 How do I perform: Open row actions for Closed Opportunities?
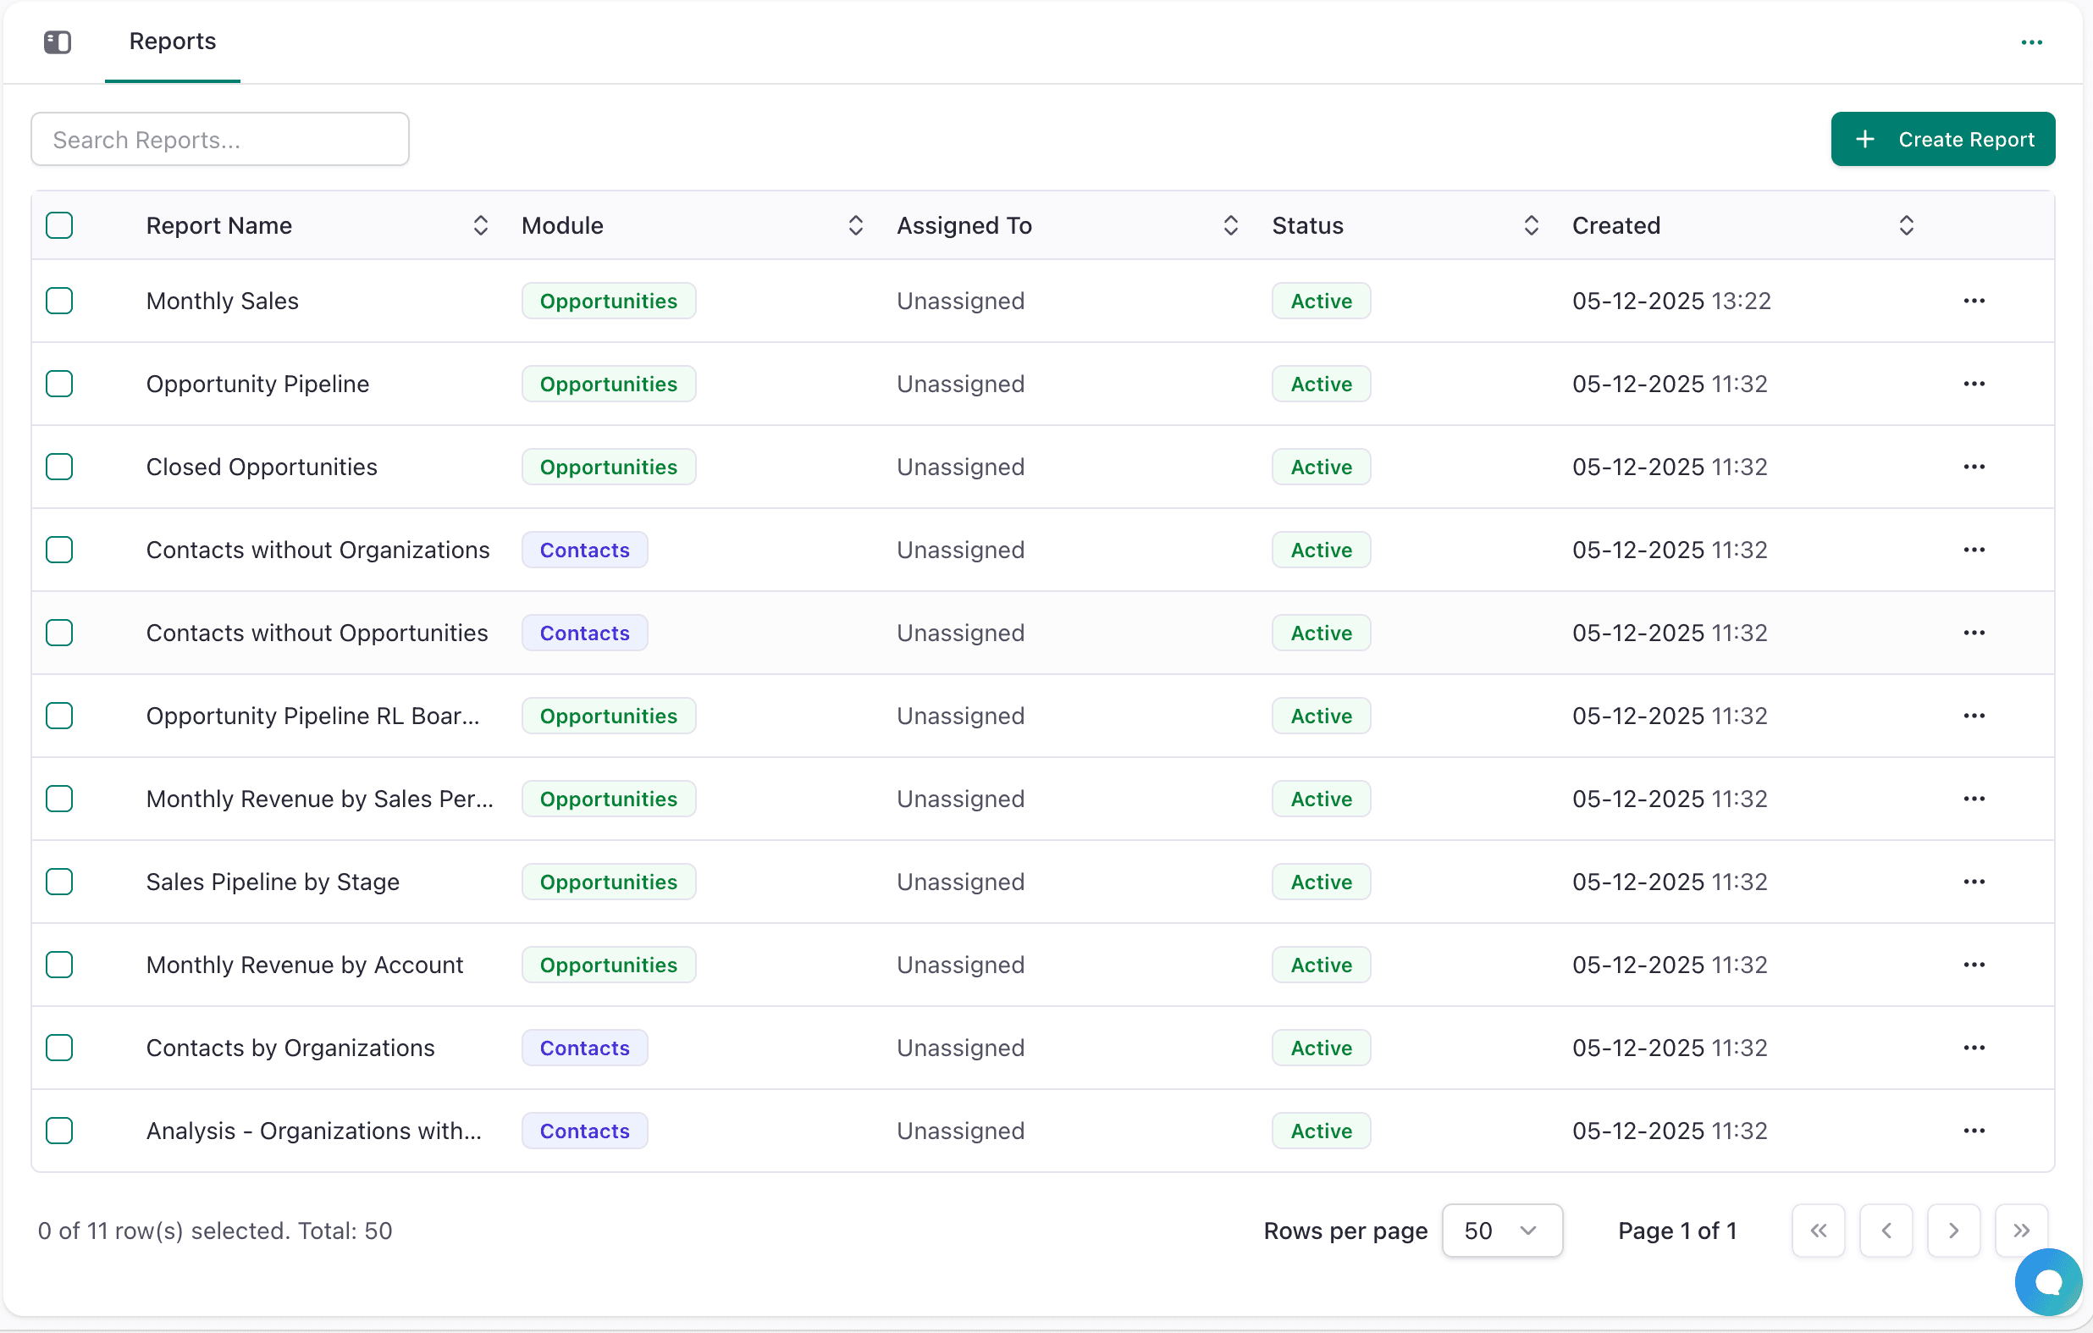pos(1974,467)
